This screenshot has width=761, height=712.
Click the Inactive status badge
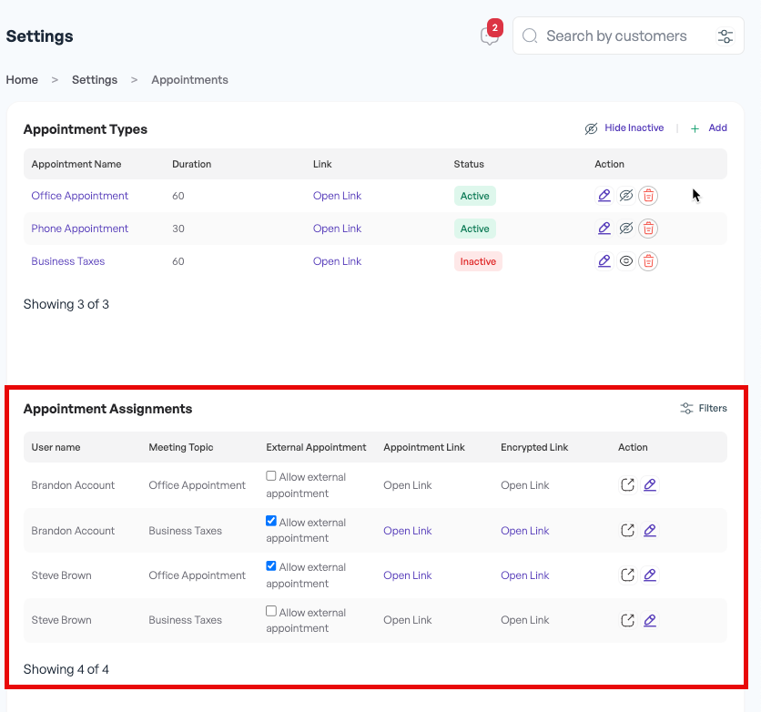[478, 261]
